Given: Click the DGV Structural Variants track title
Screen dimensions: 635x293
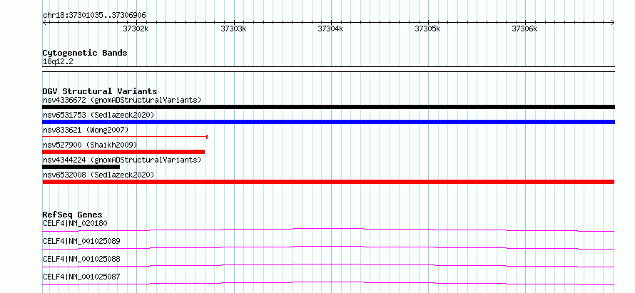Looking at the screenshot, I should 100,91.
